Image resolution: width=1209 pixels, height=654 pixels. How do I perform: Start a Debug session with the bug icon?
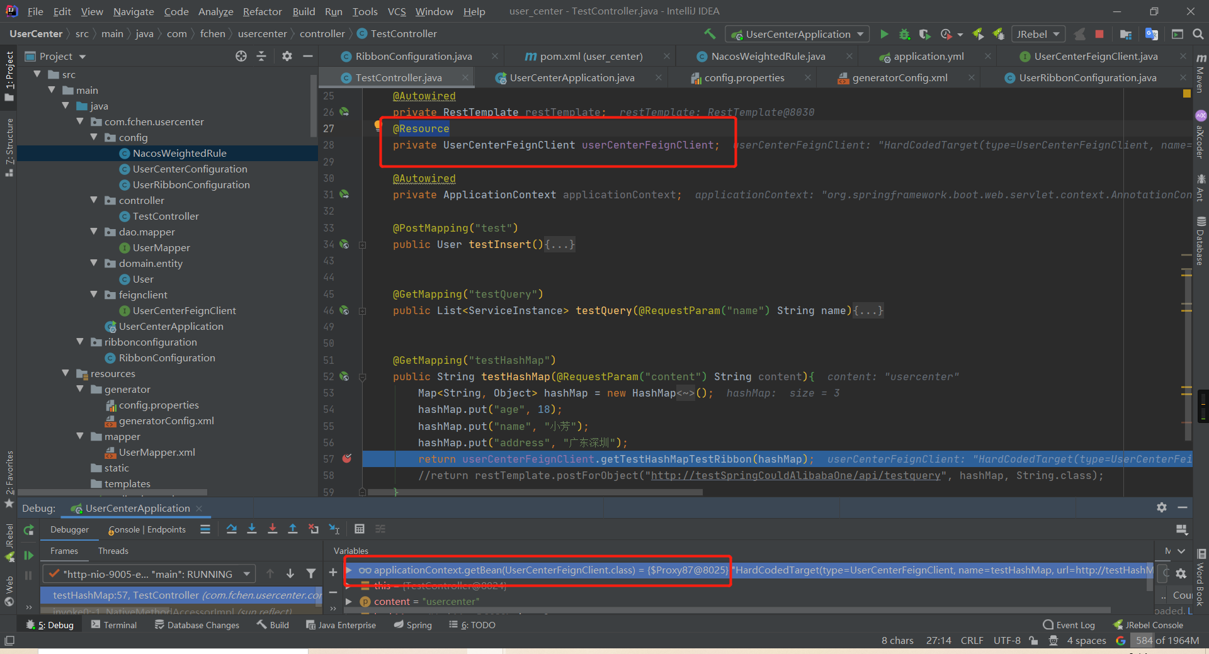[904, 34]
